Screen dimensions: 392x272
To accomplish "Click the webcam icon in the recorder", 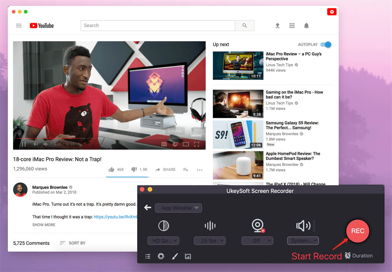I will tap(258, 225).
